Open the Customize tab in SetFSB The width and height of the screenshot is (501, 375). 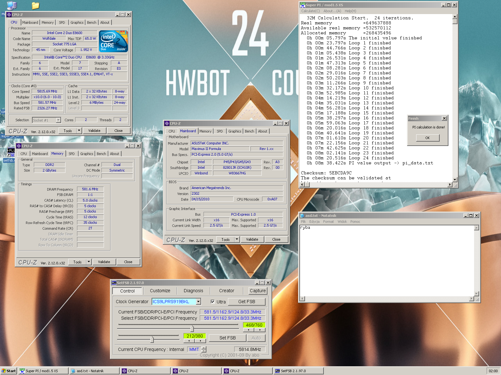click(160, 291)
